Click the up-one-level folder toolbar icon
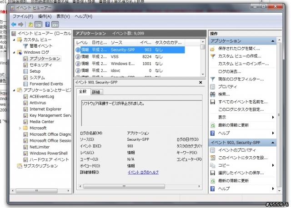This screenshot has width=291, height=208. tap(30, 24)
